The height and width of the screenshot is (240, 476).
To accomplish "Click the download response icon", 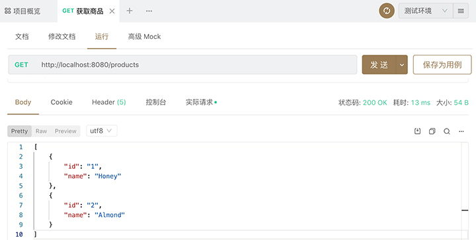I will [417, 131].
